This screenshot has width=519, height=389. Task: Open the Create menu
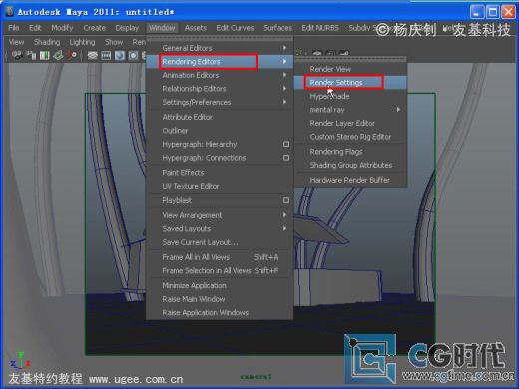coord(94,28)
